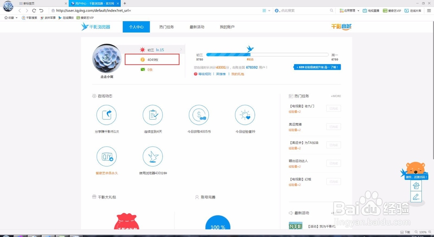Switch to the 个人中心 tab
Screen dimensions: 434x237
(x=136, y=27)
